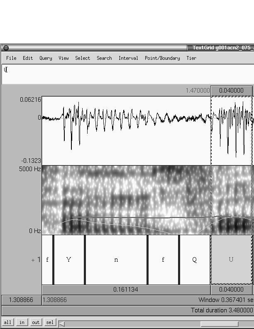Image resolution: width=254 pixels, height=329 pixels.
Task: Open the Edit menu
Action: point(28,58)
